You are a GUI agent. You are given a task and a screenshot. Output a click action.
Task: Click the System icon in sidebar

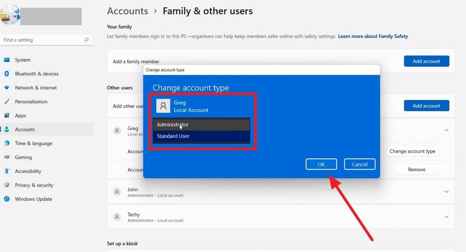click(x=7, y=60)
